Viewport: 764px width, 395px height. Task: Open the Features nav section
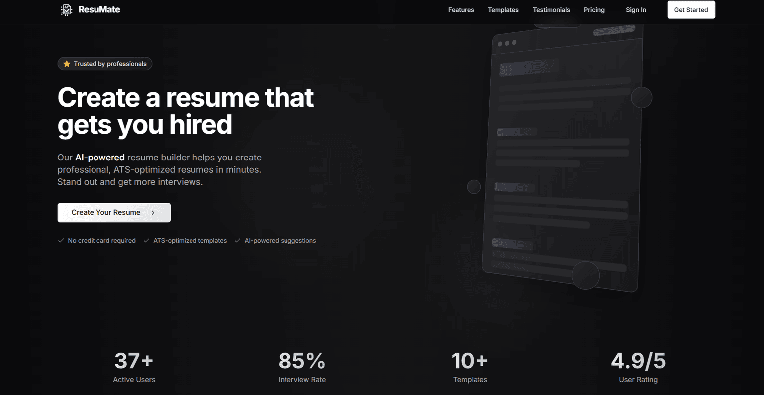coord(461,10)
